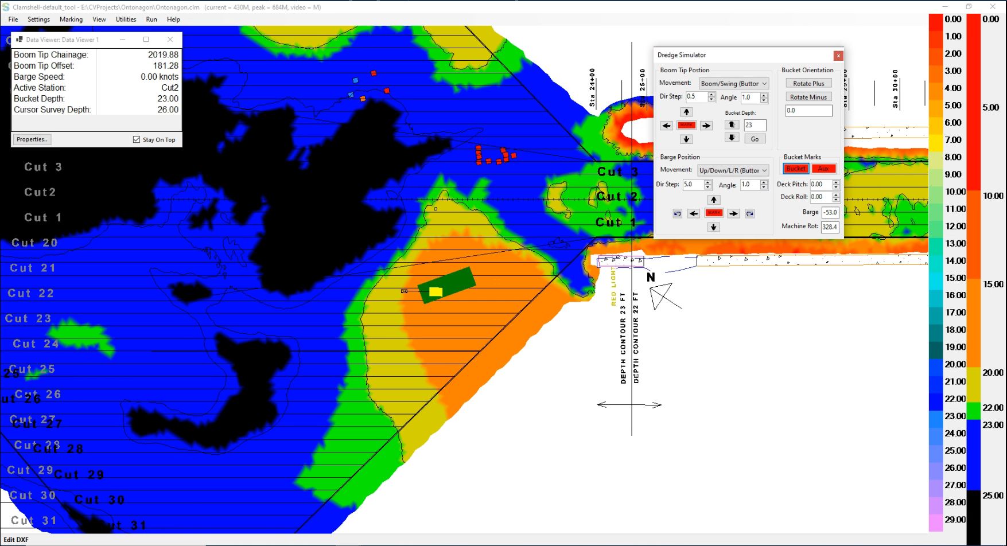Viewport: 1007px width, 546px height.
Task: Raise bucket depth with up arrow icon
Action: click(x=731, y=124)
